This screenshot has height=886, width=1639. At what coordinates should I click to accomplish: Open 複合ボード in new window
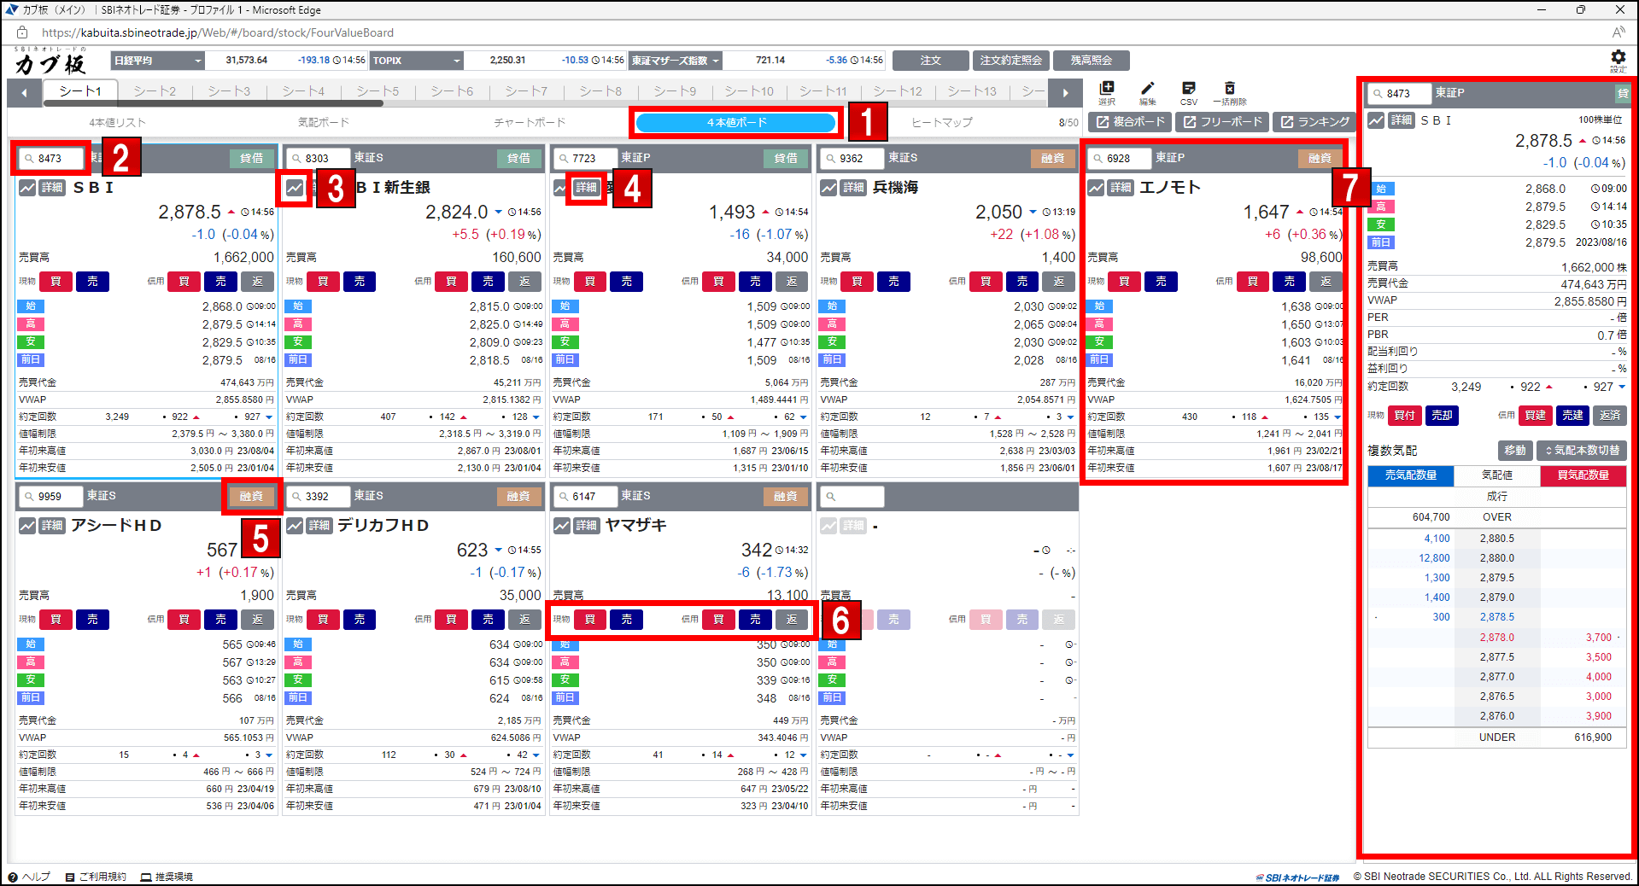(x=1130, y=122)
